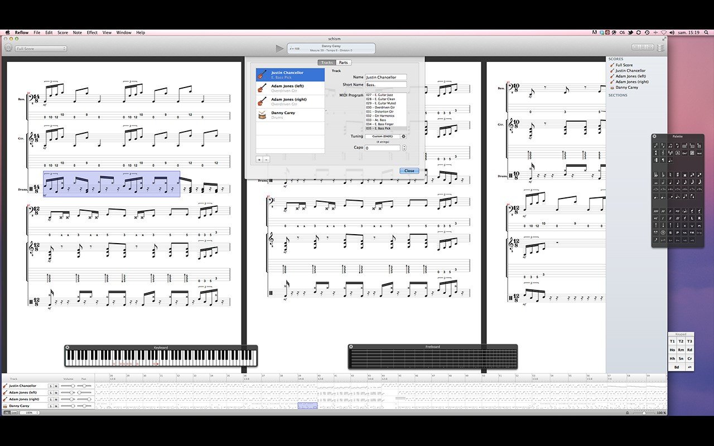The width and height of the screenshot is (714, 446).
Task: Open the Window menu
Action: (x=124, y=32)
